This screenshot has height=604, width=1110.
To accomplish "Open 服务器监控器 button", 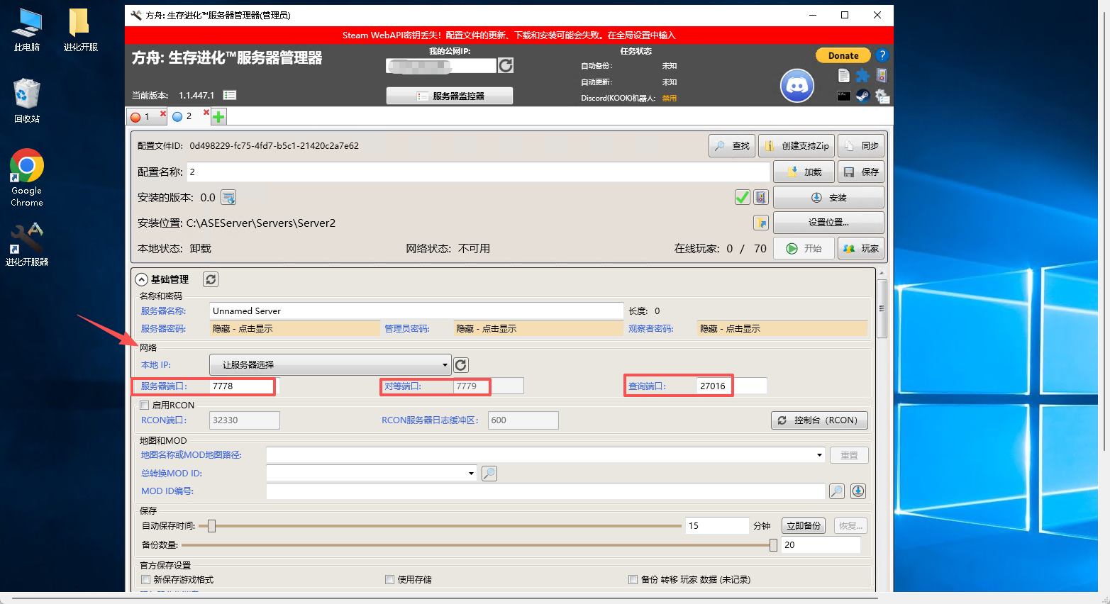I will coord(450,96).
